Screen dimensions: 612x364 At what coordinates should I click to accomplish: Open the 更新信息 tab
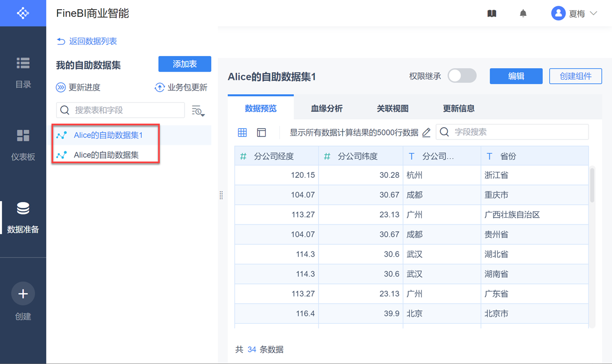(459, 108)
